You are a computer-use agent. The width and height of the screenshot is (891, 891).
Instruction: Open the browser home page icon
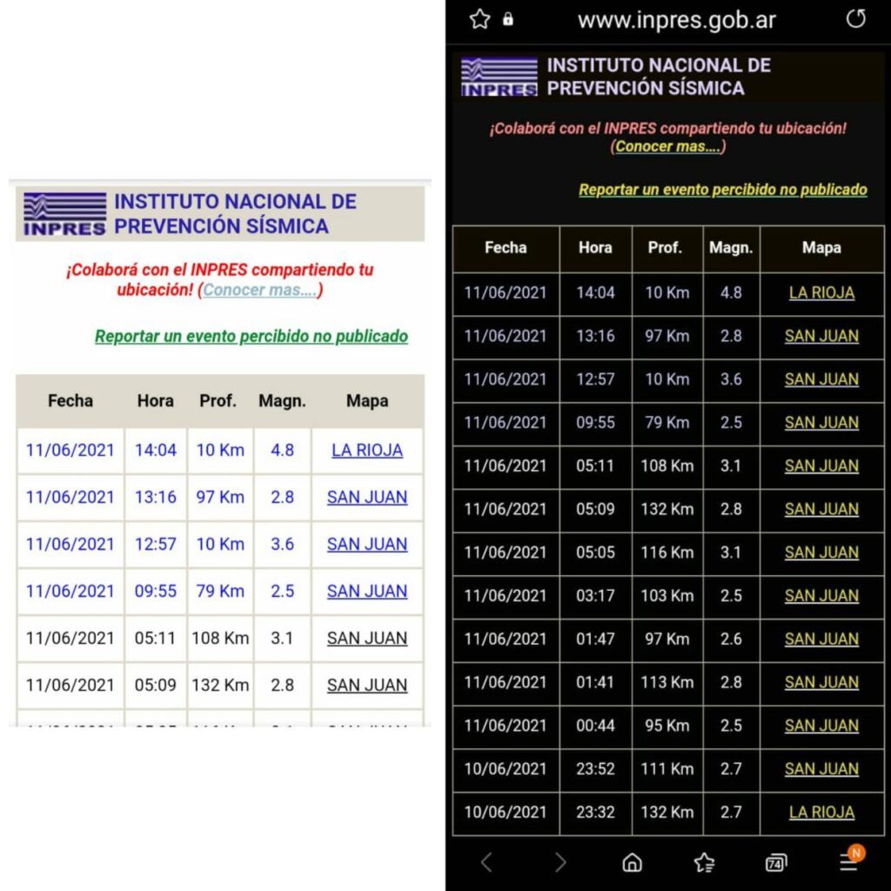tap(632, 862)
